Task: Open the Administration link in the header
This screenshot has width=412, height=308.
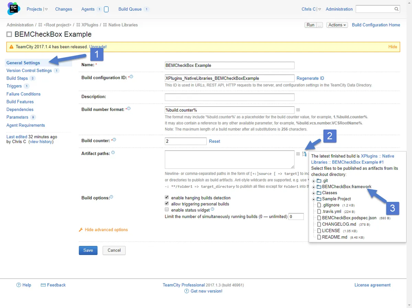Action: [x=339, y=9]
